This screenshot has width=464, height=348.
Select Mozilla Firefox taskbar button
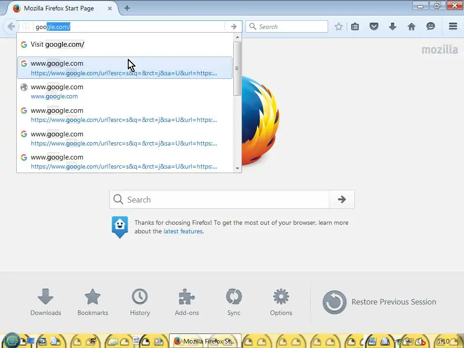coord(205,341)
